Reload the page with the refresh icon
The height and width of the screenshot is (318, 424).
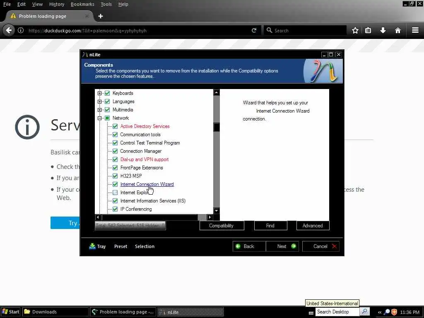(254, 30)
